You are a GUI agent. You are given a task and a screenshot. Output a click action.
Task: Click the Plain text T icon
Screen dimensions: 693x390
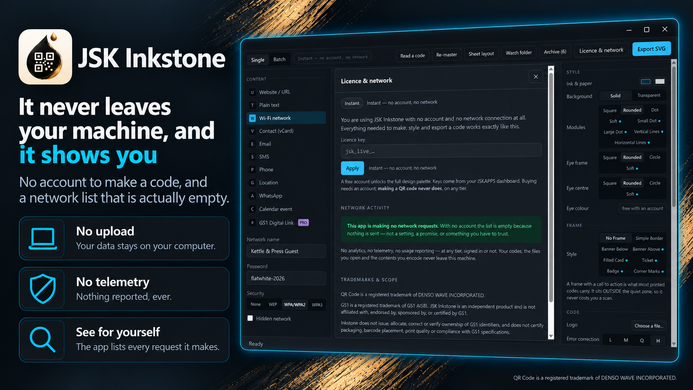coord(253,105)
